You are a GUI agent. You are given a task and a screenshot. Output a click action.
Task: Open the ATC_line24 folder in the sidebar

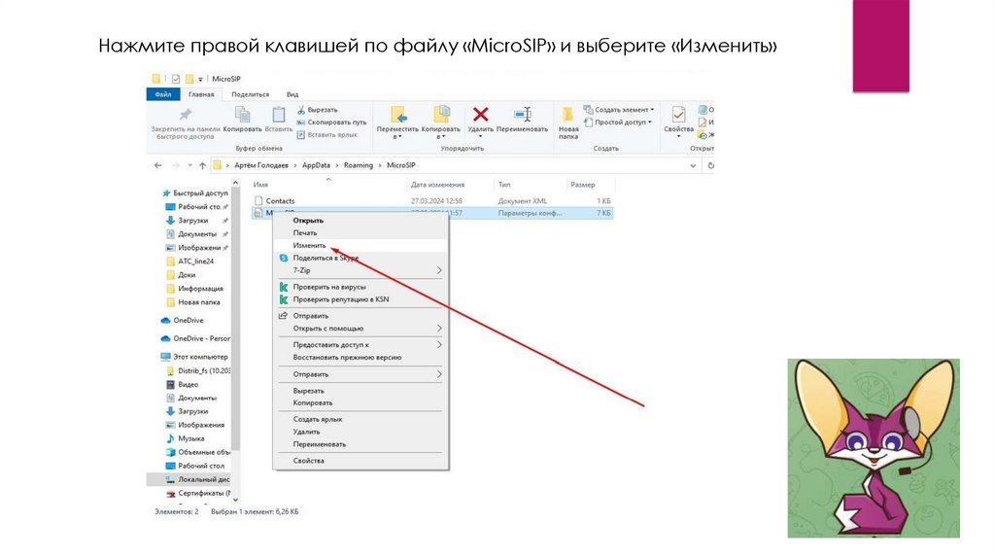[x=195, y=262]
